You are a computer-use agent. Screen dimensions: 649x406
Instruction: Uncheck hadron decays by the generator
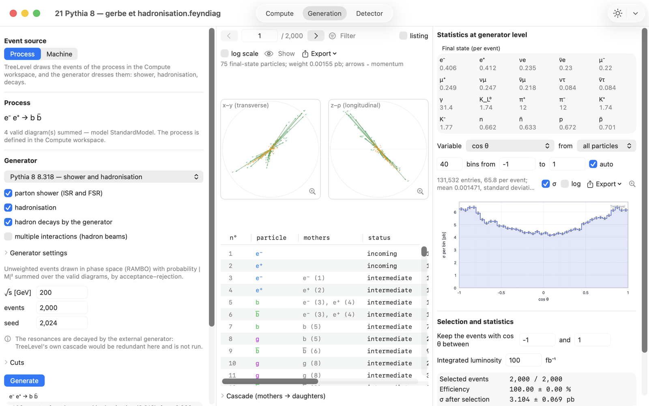click(8, 222)
